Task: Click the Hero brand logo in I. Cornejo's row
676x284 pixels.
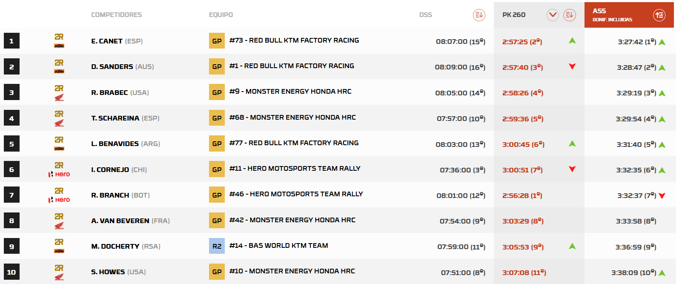Action: coord(59,174)
